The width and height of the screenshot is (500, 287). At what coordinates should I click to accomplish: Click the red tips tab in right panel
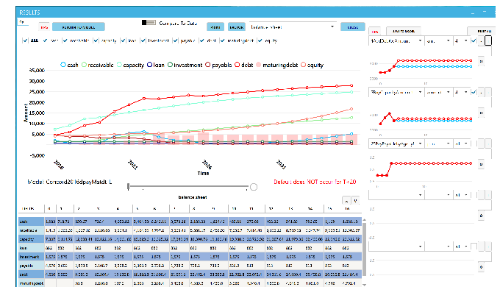pyautogui.click(x=375, y=32)
